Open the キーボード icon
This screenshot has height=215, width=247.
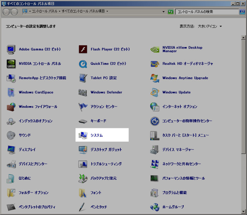(x=83, y=121)
